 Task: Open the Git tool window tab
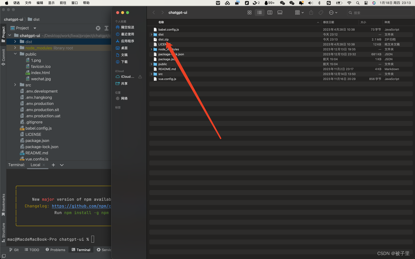point(14,250)
